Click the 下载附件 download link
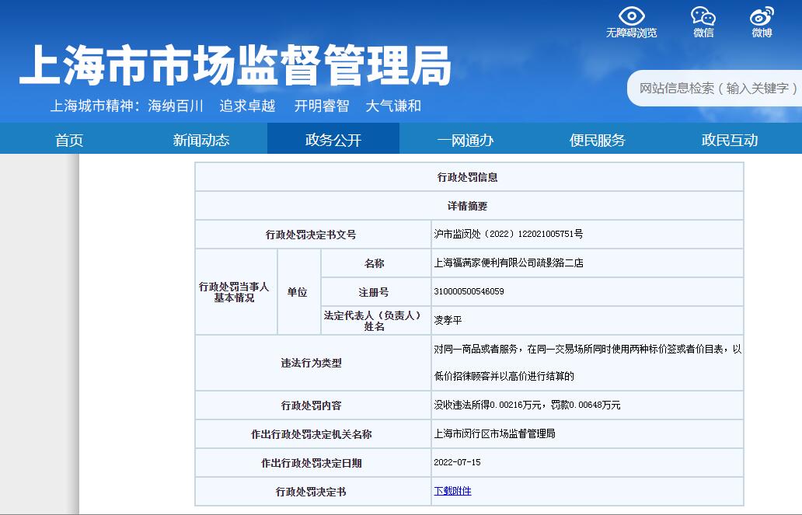The height and width of the screenshot is (515, 802). point(452,491)
